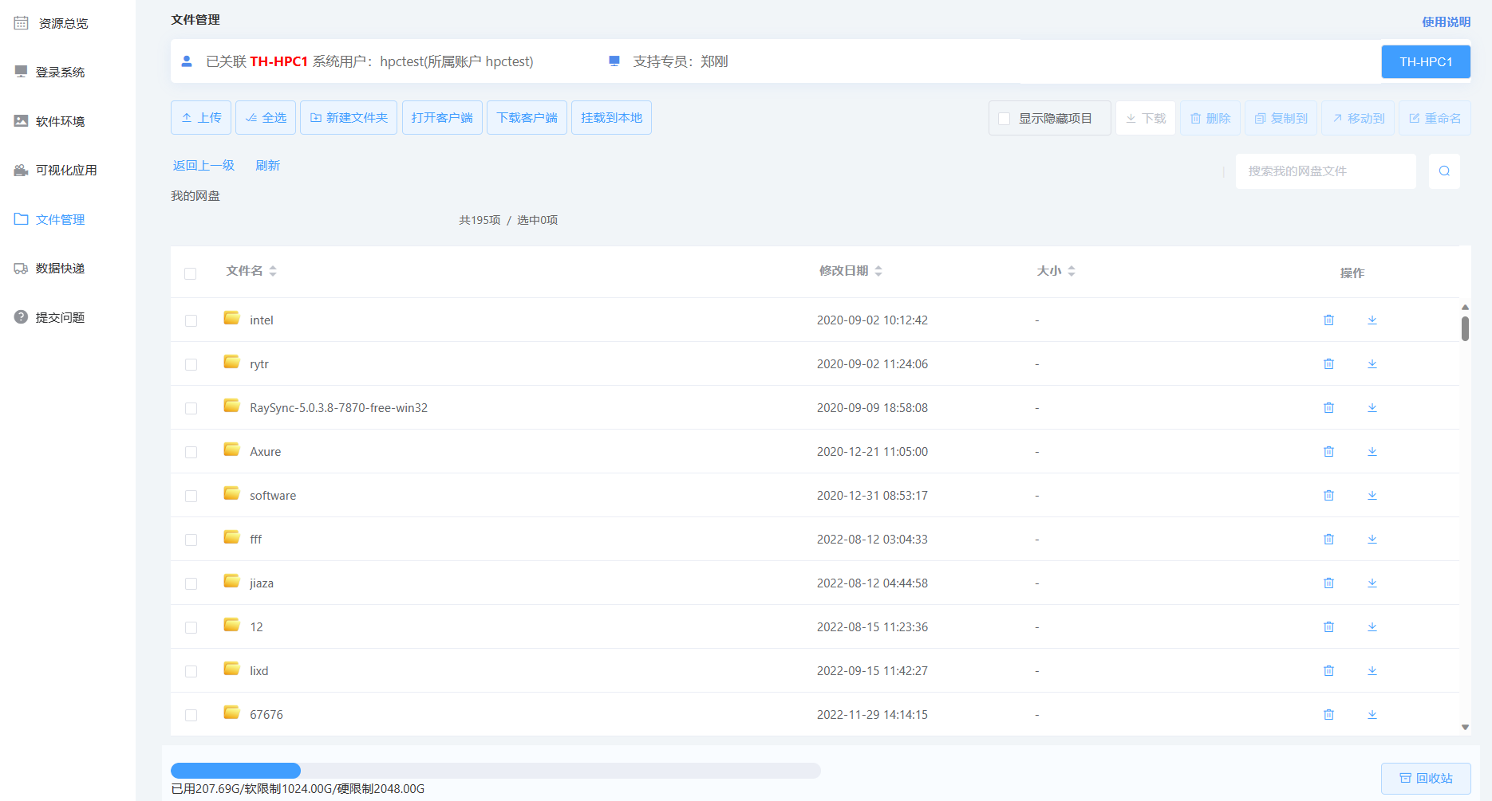Click the scrollbar down arrow
The image size is (1492, 801).
click(x=1465, y=727)
